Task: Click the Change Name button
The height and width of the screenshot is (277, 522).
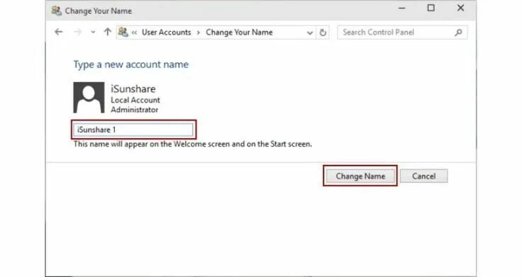Action: tap(360, 176)
